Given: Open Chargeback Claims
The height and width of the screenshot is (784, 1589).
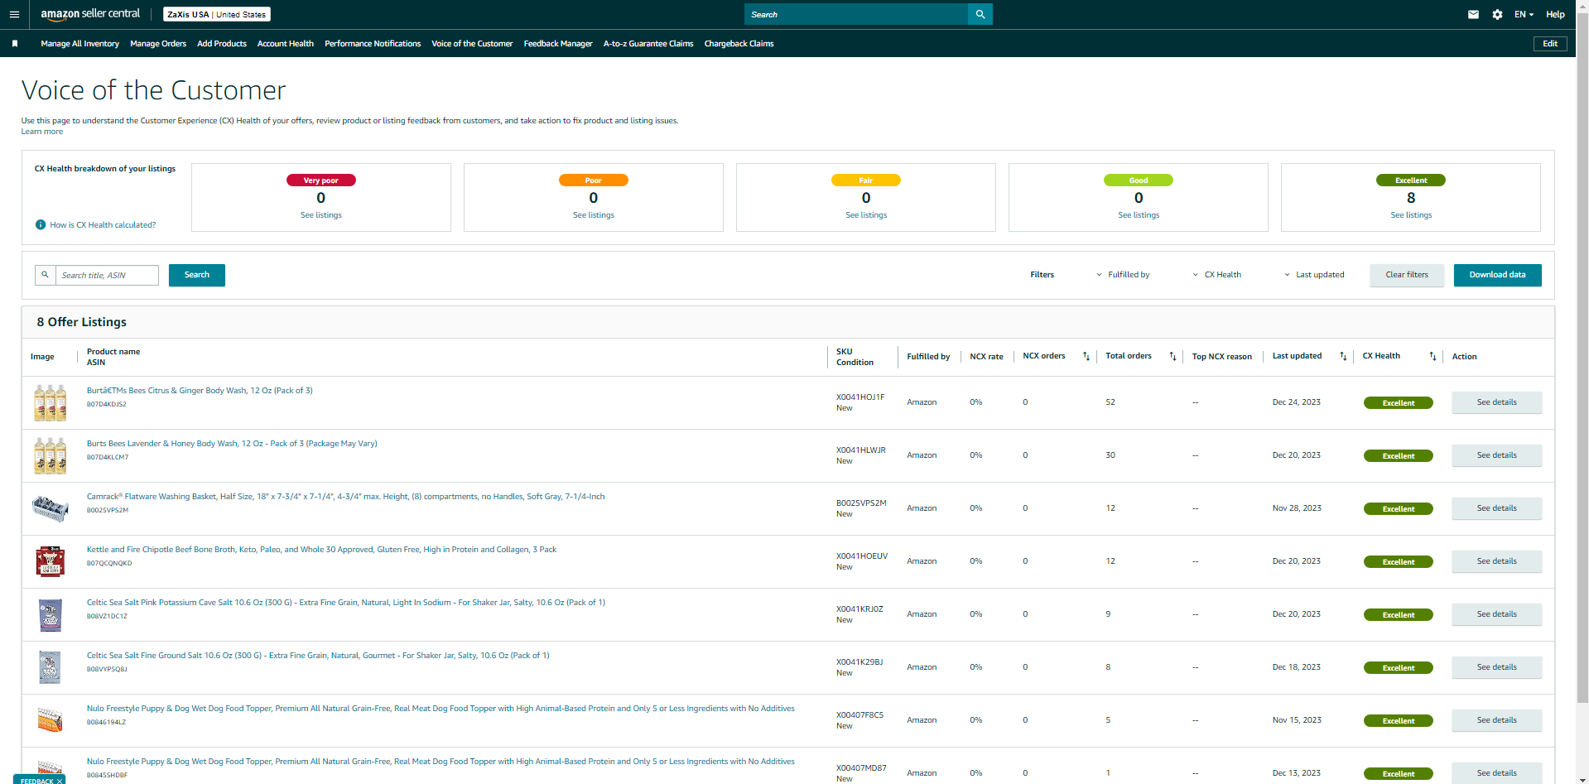Looking at the screenshot, I should coord(739,44).
